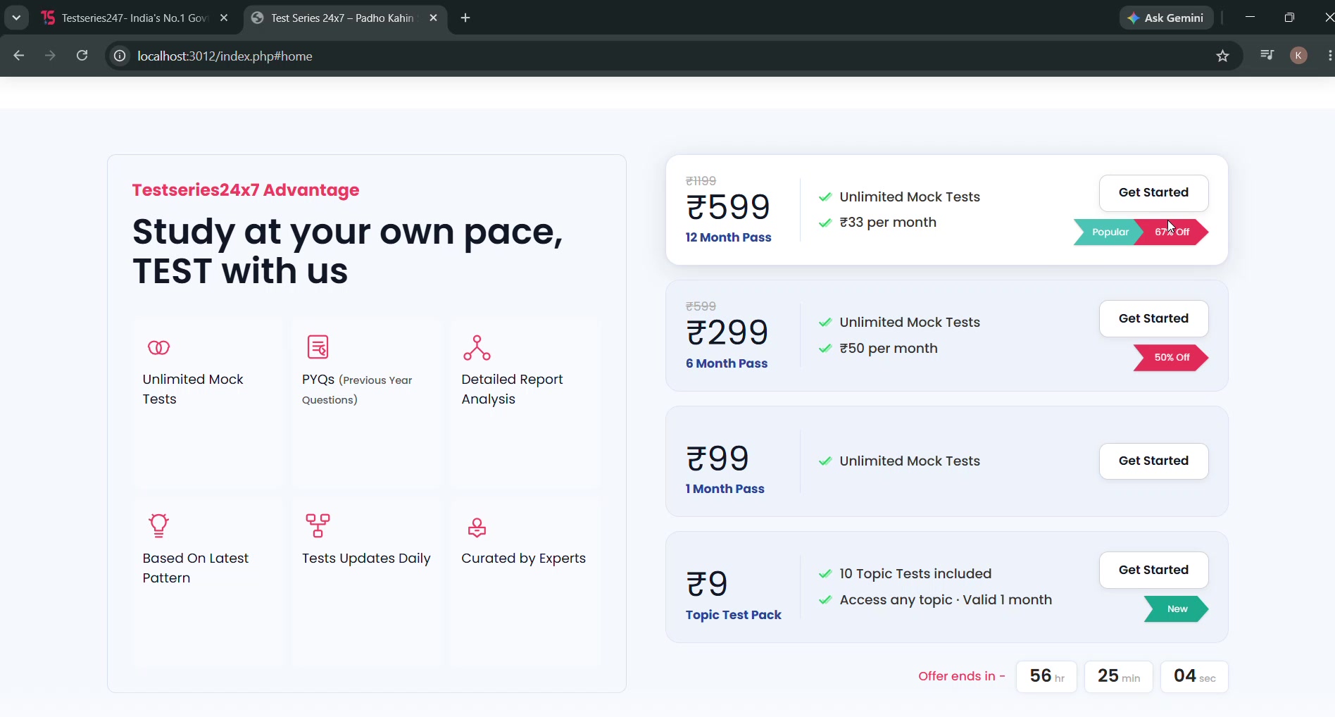Click the 67% Off badge

click(1172, 232)
